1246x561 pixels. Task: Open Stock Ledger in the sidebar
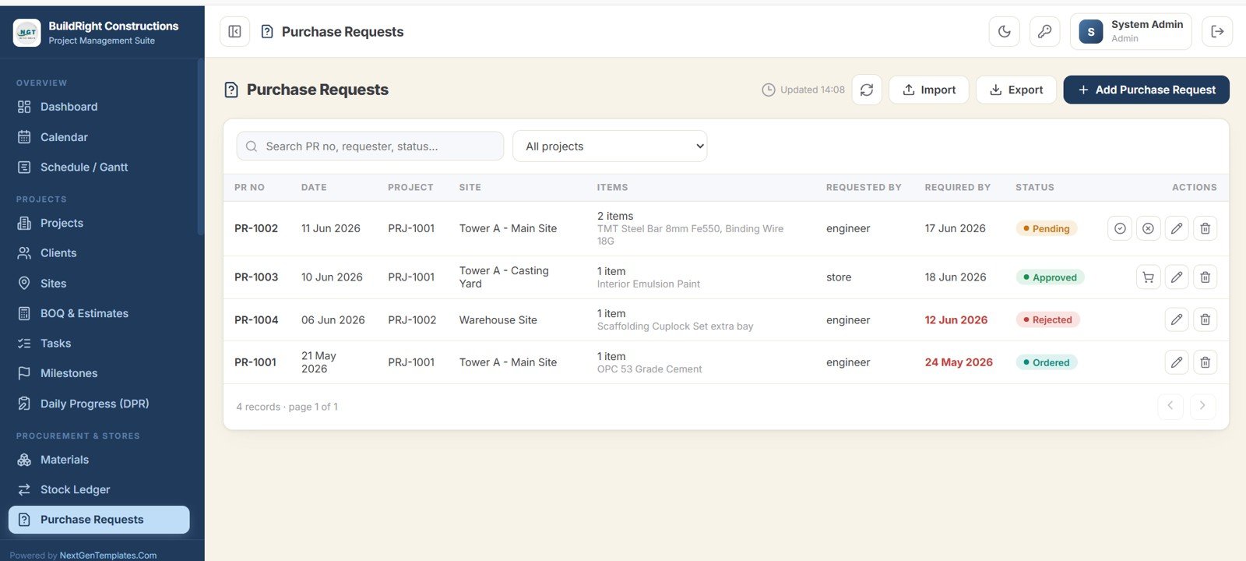tap(99, 489)
